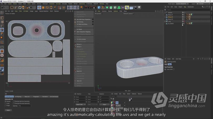The height and width of the screenshot is (119, 213).
Task: Click the Floor environment icon
Action: click(131, 8)
